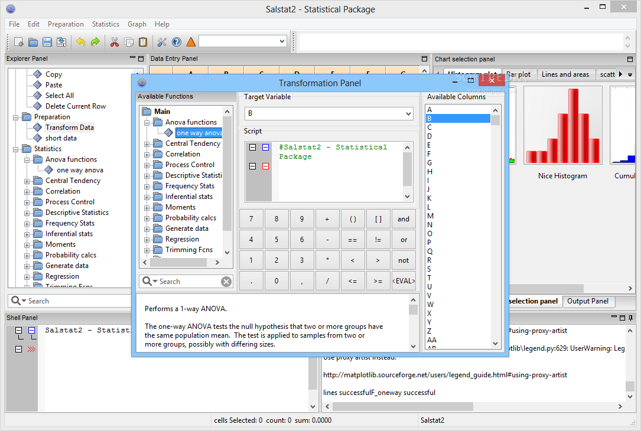Expand Regression in Available Functions
Image resolution: width=641 pixels, height=431 pixels.
coord(147,239)
